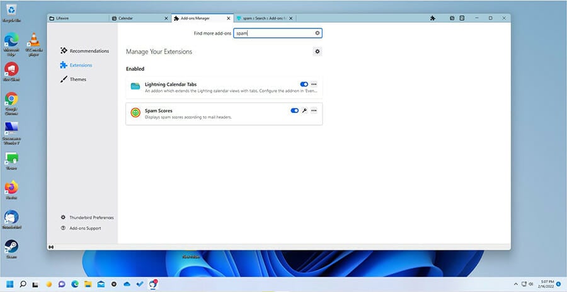Open Edge from the taskbar

pos(75,284)
